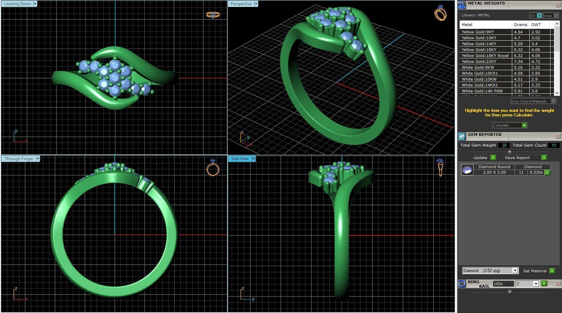
Task: Select the White Gold:10KX1 row
Action: [x=507, y=73]
